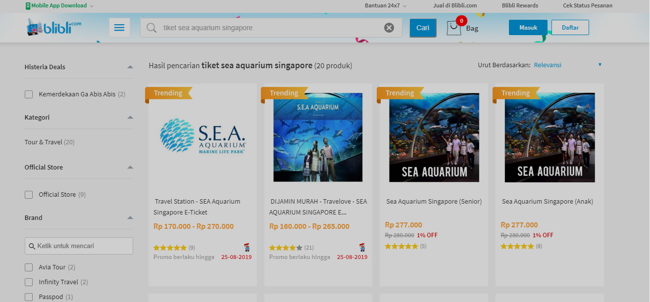Click Sea Aquarium Anak product image
This screenshot has height=302, width=650.
coord(550,137)
